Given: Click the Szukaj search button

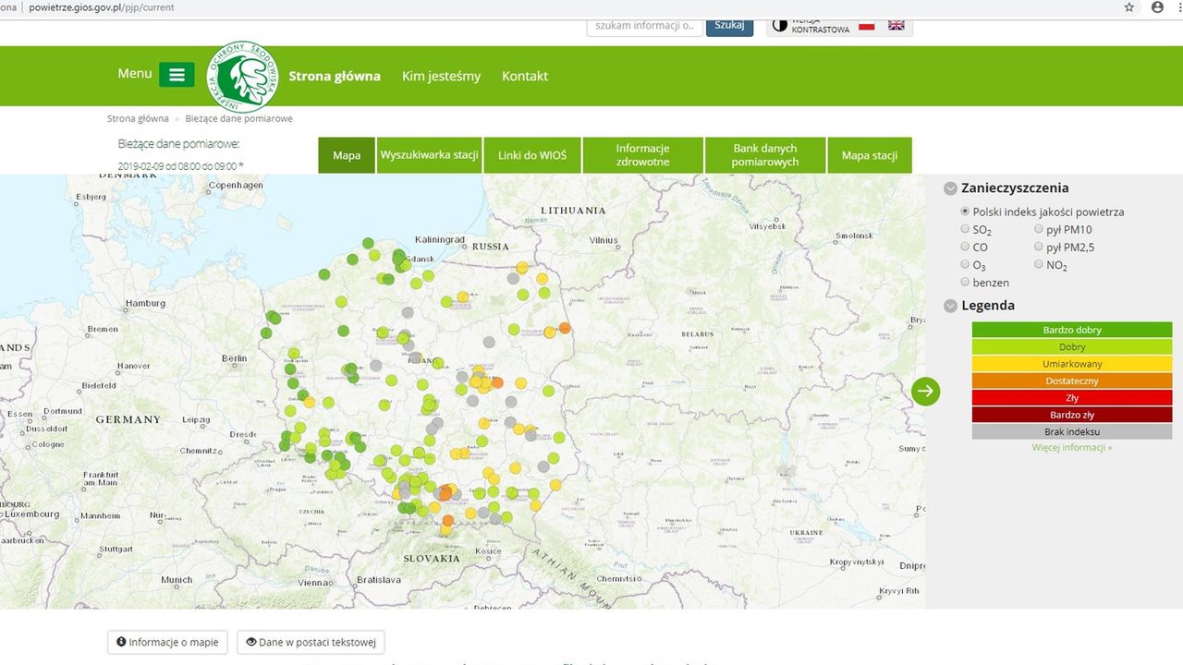Looking at the screenshot, I should click(729, 25).
